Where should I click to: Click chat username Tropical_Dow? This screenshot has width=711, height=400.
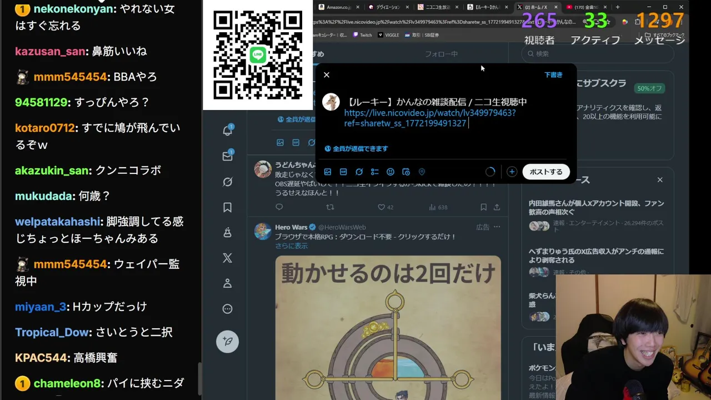[52, 332]
